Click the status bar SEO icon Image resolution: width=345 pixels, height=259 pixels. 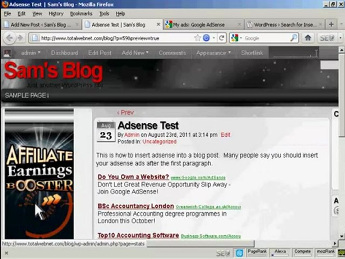pos(223,253)
